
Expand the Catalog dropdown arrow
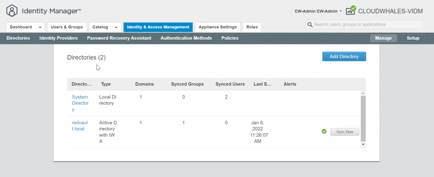pos(116,27)
